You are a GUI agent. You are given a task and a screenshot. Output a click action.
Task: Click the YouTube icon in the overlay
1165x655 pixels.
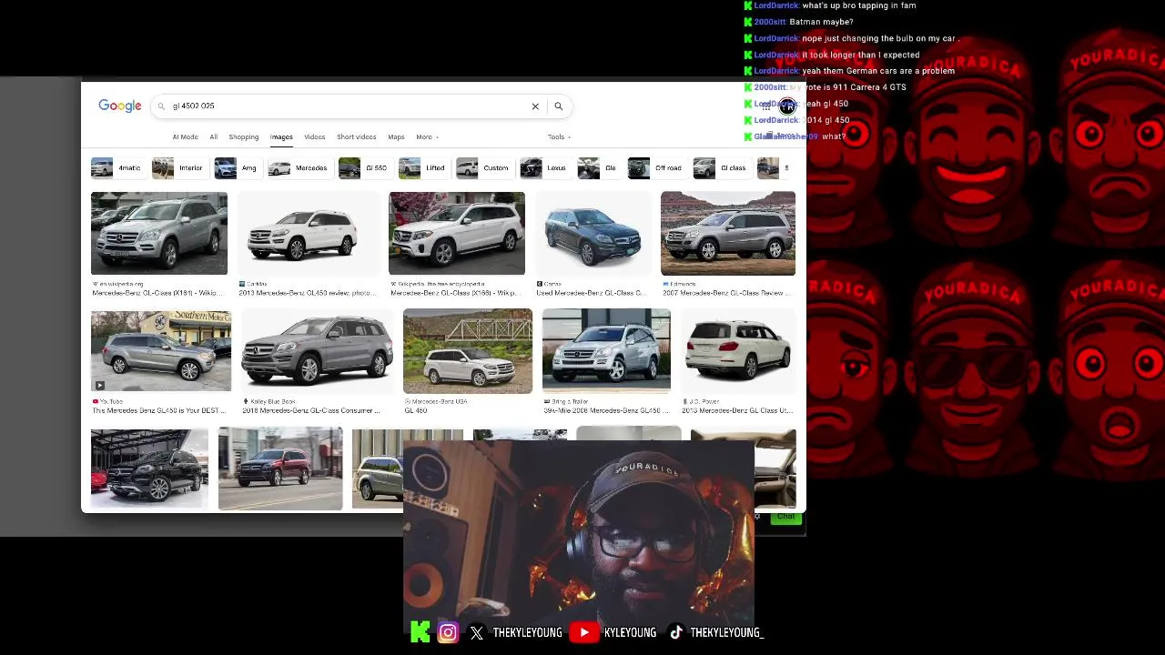click(x=584, y=632)
